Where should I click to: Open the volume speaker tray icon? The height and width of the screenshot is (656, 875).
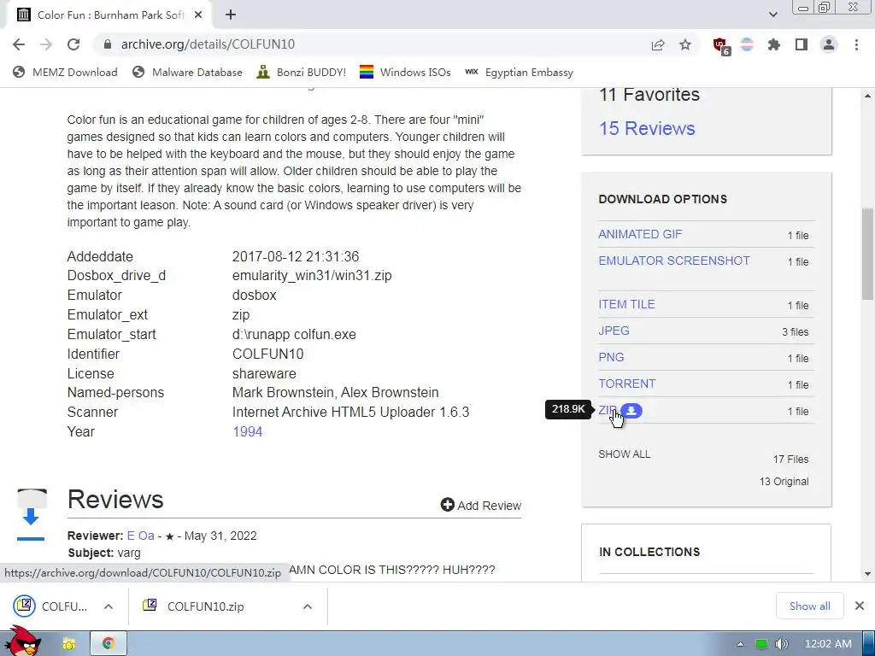(x=781, y=644)
